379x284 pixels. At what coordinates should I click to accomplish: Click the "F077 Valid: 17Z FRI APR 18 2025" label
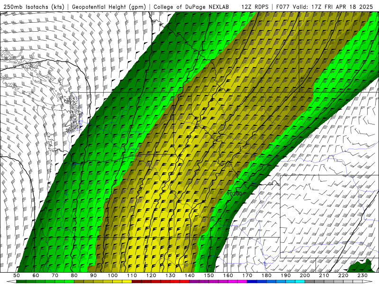(x=325, y=7)
